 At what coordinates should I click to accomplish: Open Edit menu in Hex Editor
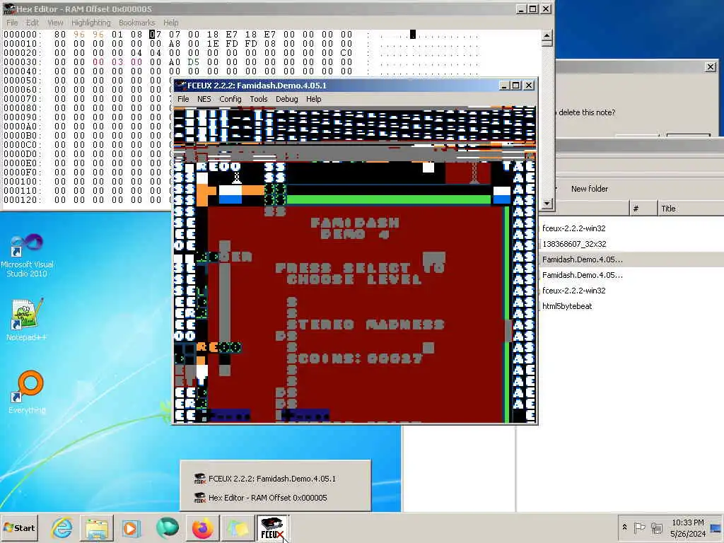point(33,23)
